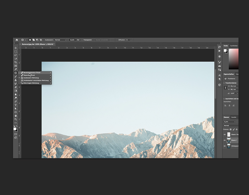Select the Eraser tool

(15, 87)
